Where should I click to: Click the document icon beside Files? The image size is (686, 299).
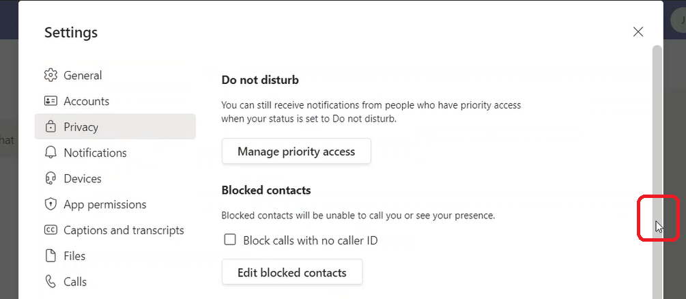[x=51, y=256]
